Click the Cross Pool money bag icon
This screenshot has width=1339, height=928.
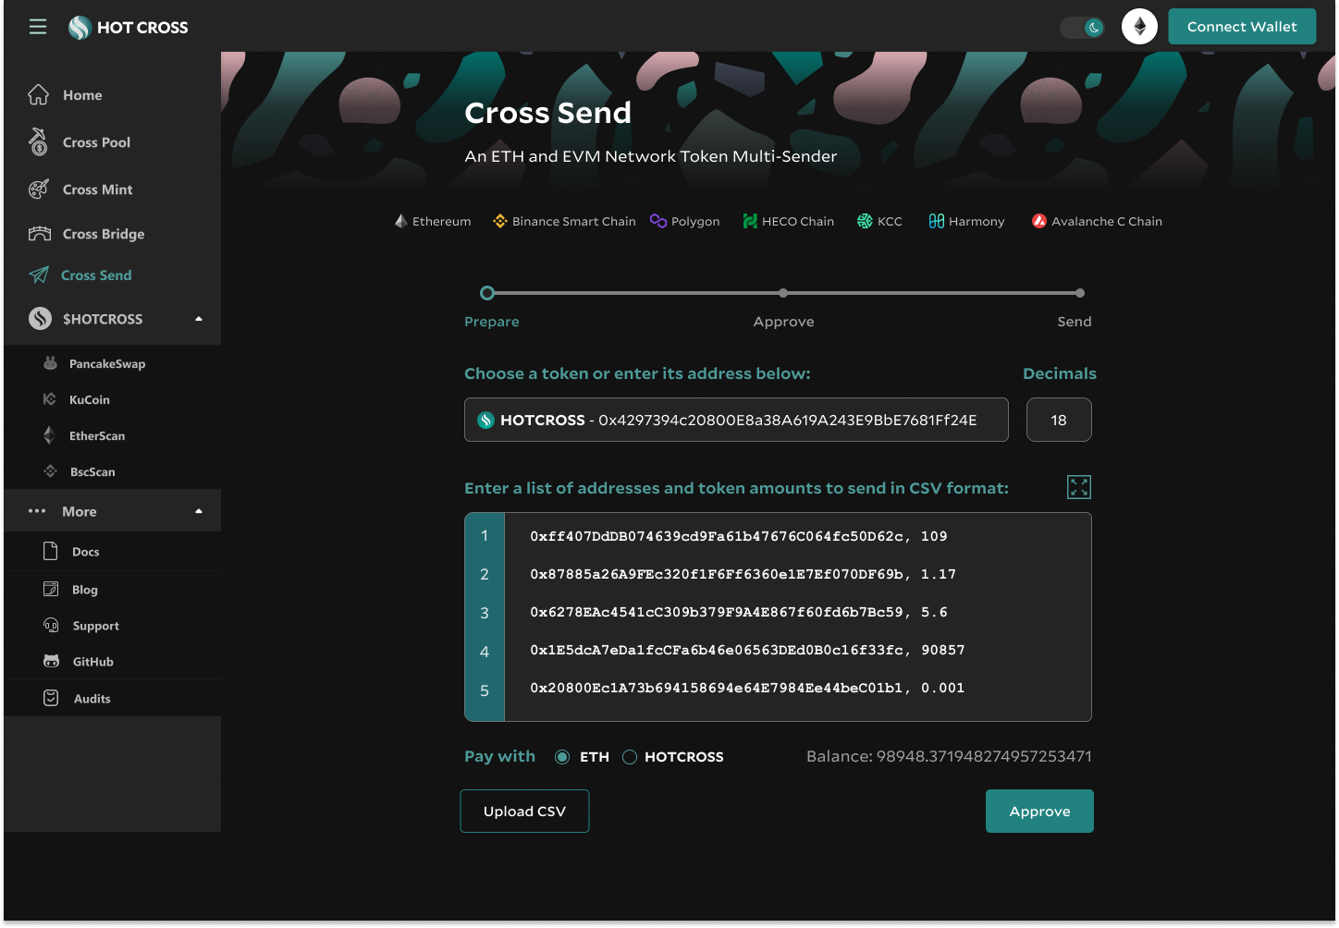pos(38,141)
